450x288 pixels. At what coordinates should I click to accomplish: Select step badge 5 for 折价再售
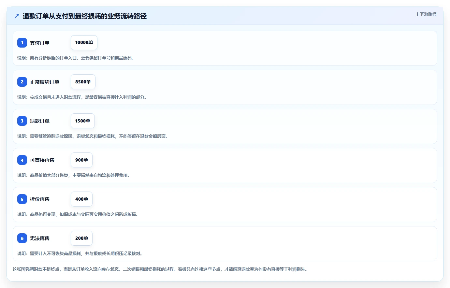22,199
